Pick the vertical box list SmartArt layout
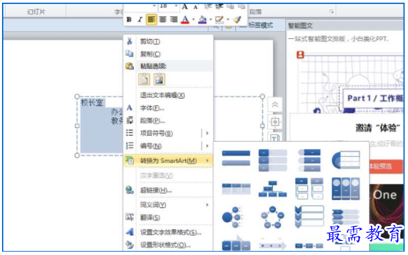Screen dimensions: 408x255 (273, 160)
